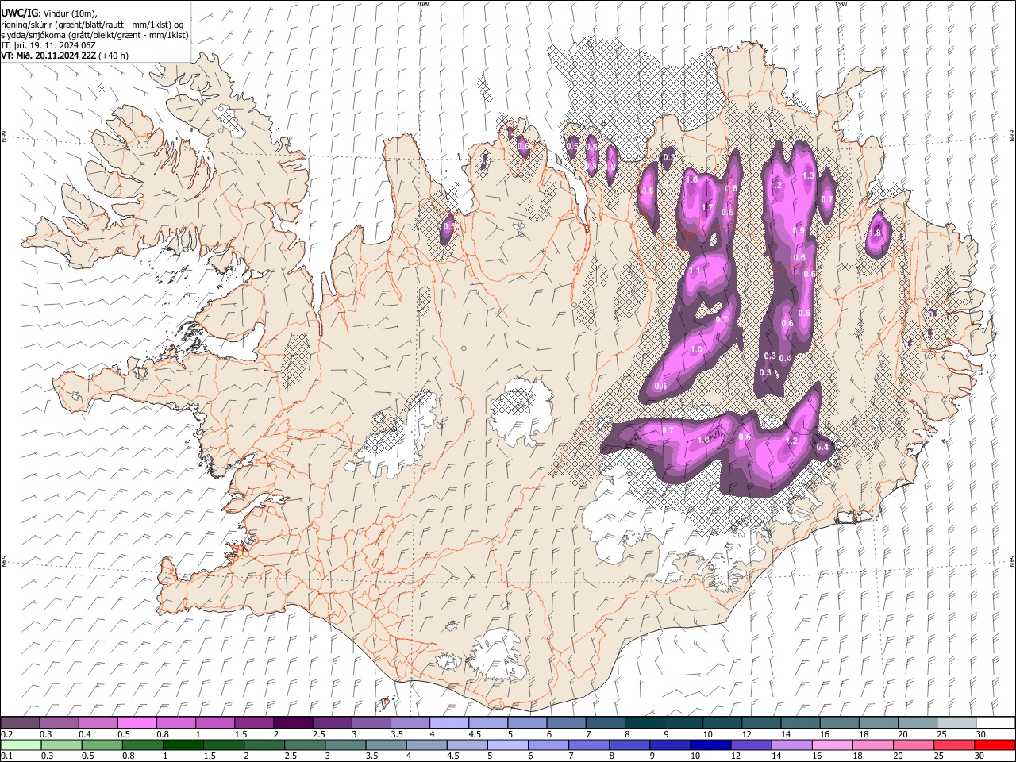The width and height of the screenshot is (1016, 762).
Task: Click the bright pink 0.5 swatch in top legend row
Action: 137,722
